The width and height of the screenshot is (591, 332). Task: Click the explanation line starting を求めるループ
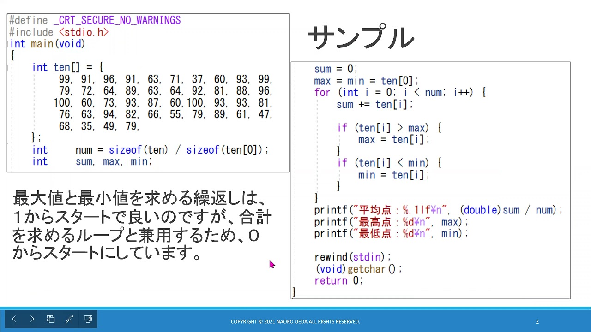136,235
